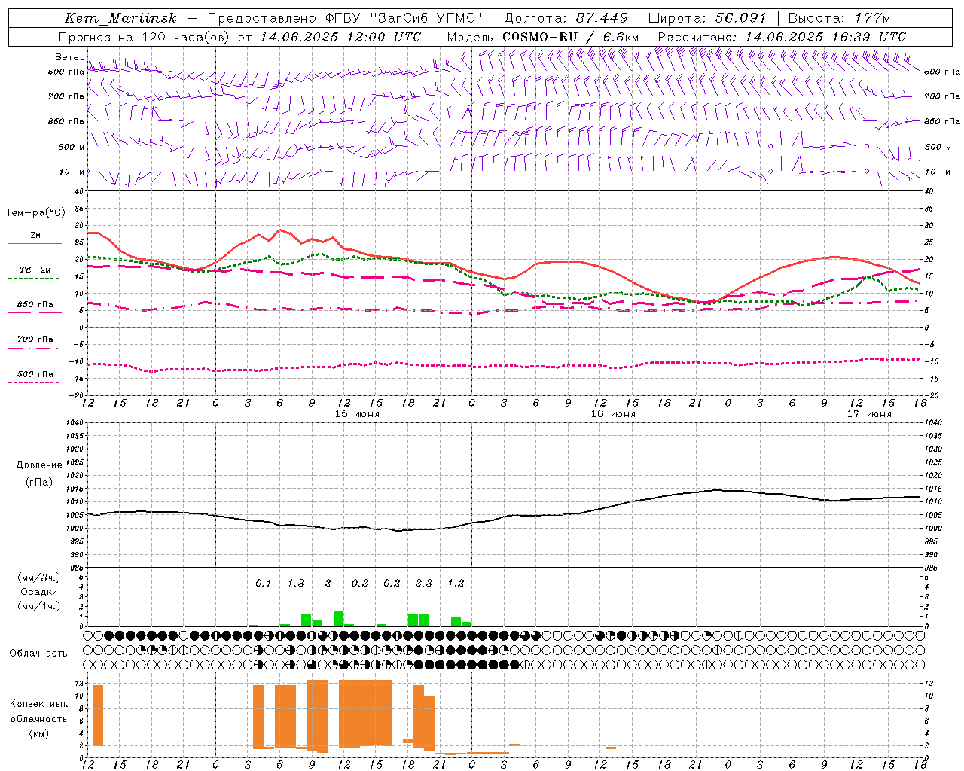This screenshot has width=964, height=771.
Task: Click the Прогноз на 120 часа(ов) forecast text
Action: (x=145, y=37)
